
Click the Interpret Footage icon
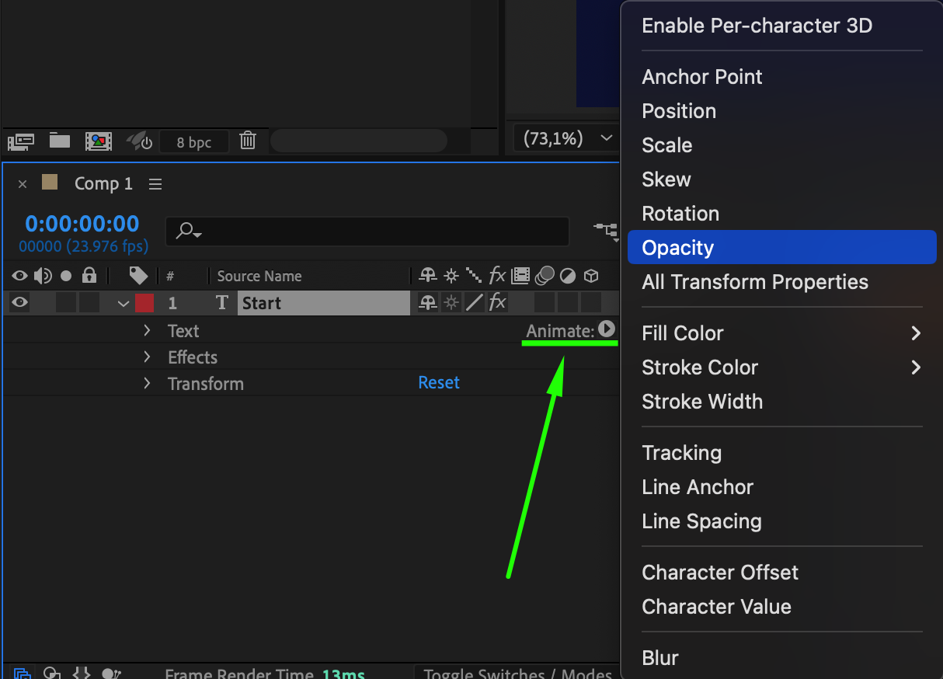pos(21,141)
